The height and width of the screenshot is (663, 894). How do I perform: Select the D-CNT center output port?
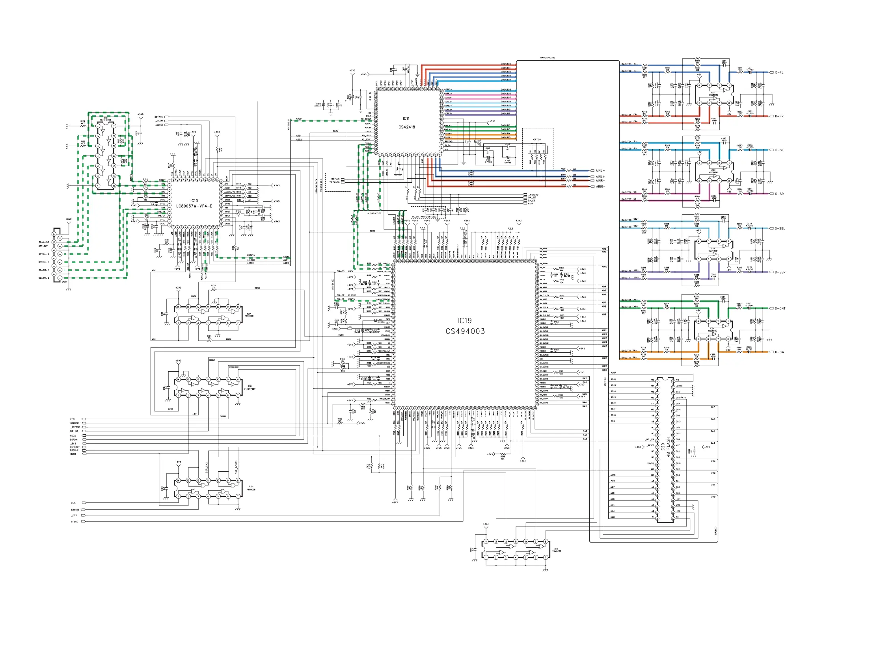pos(771,309)
